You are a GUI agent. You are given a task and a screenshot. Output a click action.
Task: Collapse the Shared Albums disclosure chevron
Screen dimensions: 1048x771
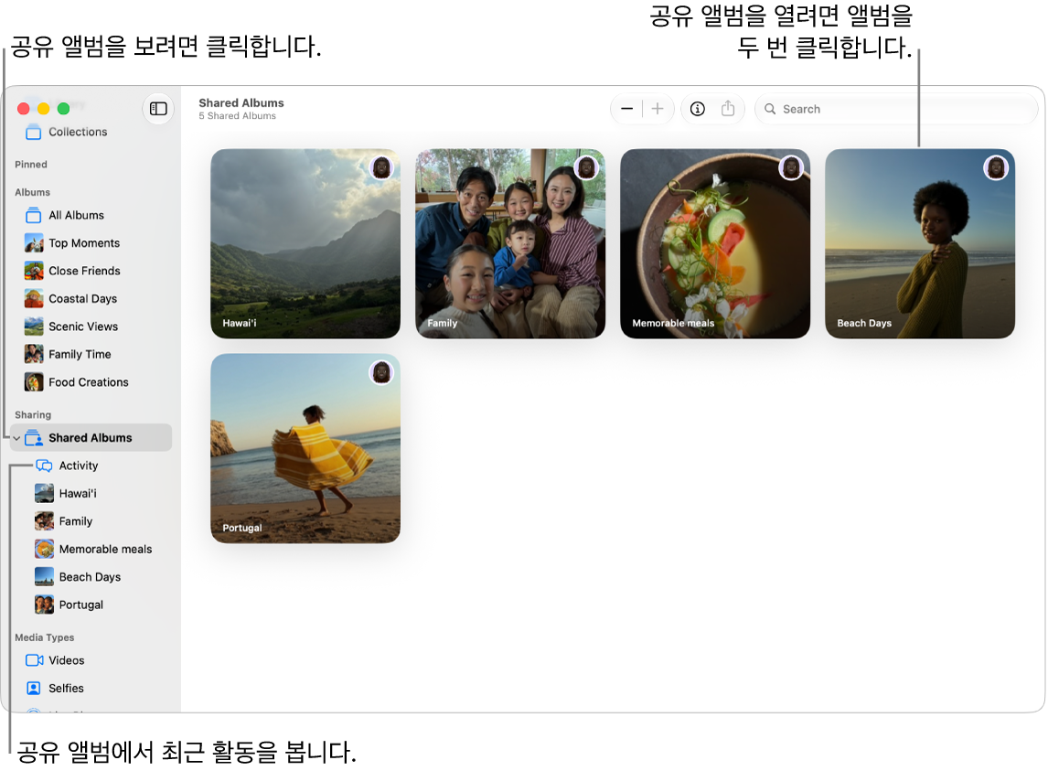16,438
